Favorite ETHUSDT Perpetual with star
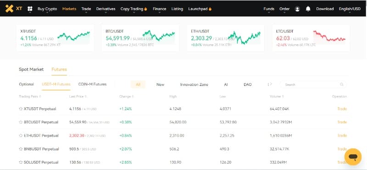The height and width of the screenshot is (170, 367). tap(21, 135)
